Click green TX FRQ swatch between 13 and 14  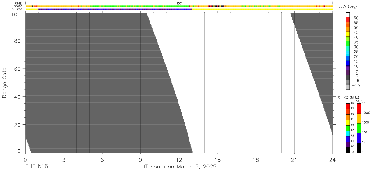(x=348, y=128)
